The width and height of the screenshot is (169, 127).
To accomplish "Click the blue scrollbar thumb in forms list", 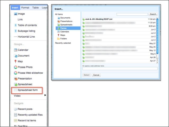I will coord(157,36).
